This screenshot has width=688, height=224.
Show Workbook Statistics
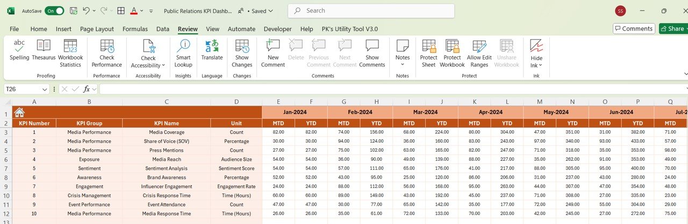[70, 54]
